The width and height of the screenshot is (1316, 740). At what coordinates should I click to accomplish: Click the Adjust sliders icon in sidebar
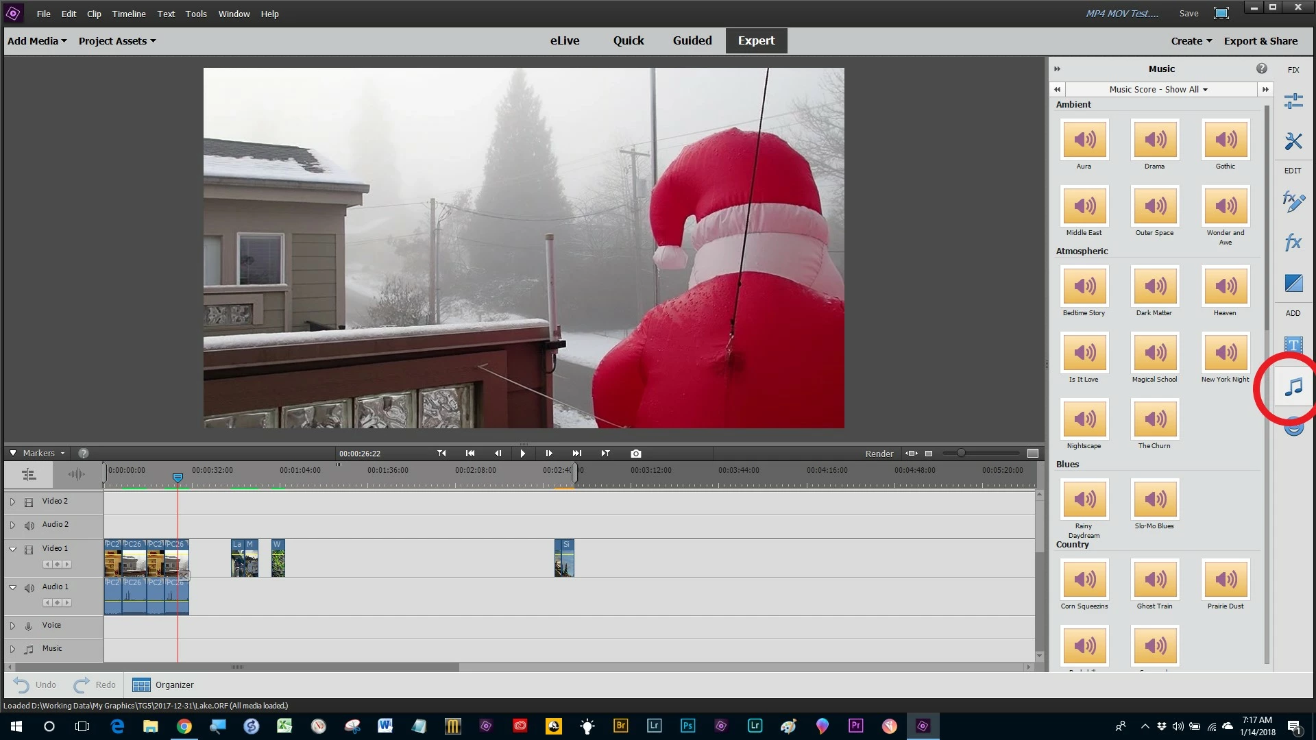coord(1293,101)
